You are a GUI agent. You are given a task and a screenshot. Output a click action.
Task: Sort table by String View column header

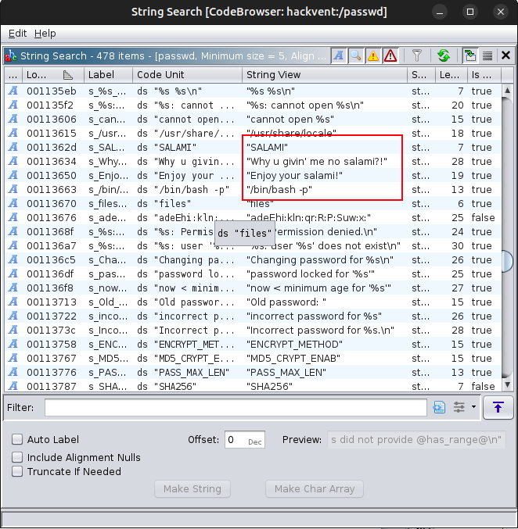coord(324,75)
